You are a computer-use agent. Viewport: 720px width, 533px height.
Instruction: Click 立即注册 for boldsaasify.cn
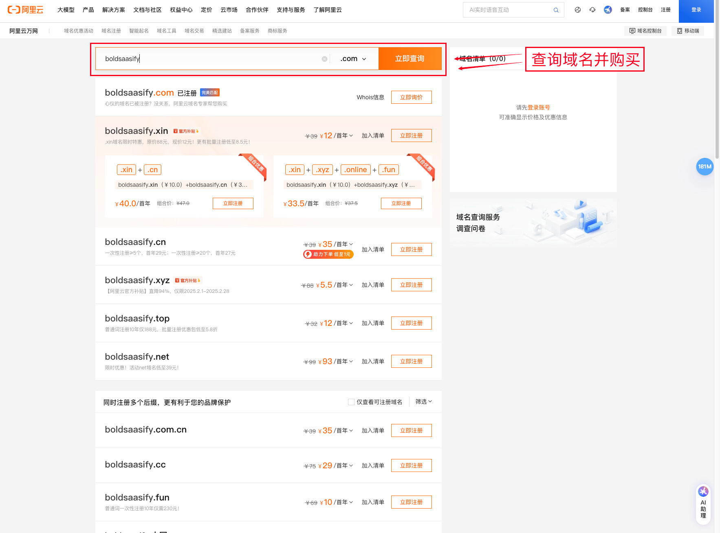point(412,249)
